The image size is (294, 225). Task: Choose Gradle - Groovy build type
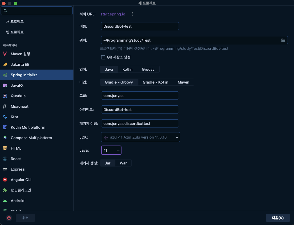(x=119, y=82)
